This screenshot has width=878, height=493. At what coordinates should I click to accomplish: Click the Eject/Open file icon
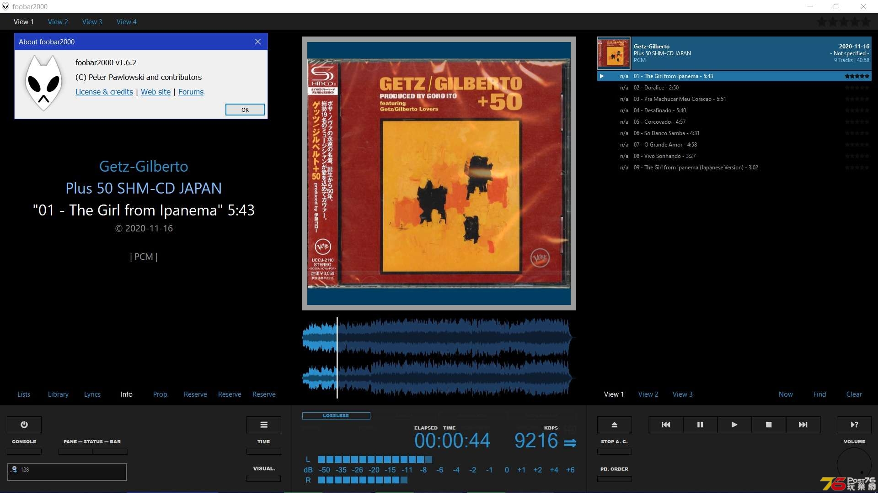pyautogui.click(x=614, y=425)
